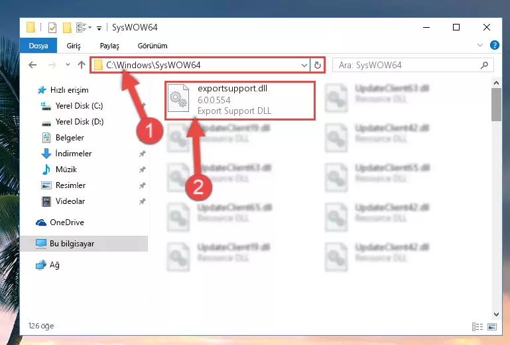Viewport: 510px width, 345px height.
Task: Click the Yerel Disk (C:) drive icon
Action: 46,106
